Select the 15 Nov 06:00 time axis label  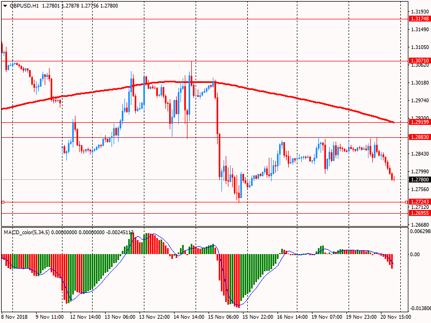[x=225, y=318]
